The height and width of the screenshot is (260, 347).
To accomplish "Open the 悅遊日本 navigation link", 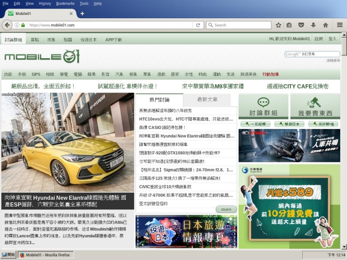I will tap(89, 39).
